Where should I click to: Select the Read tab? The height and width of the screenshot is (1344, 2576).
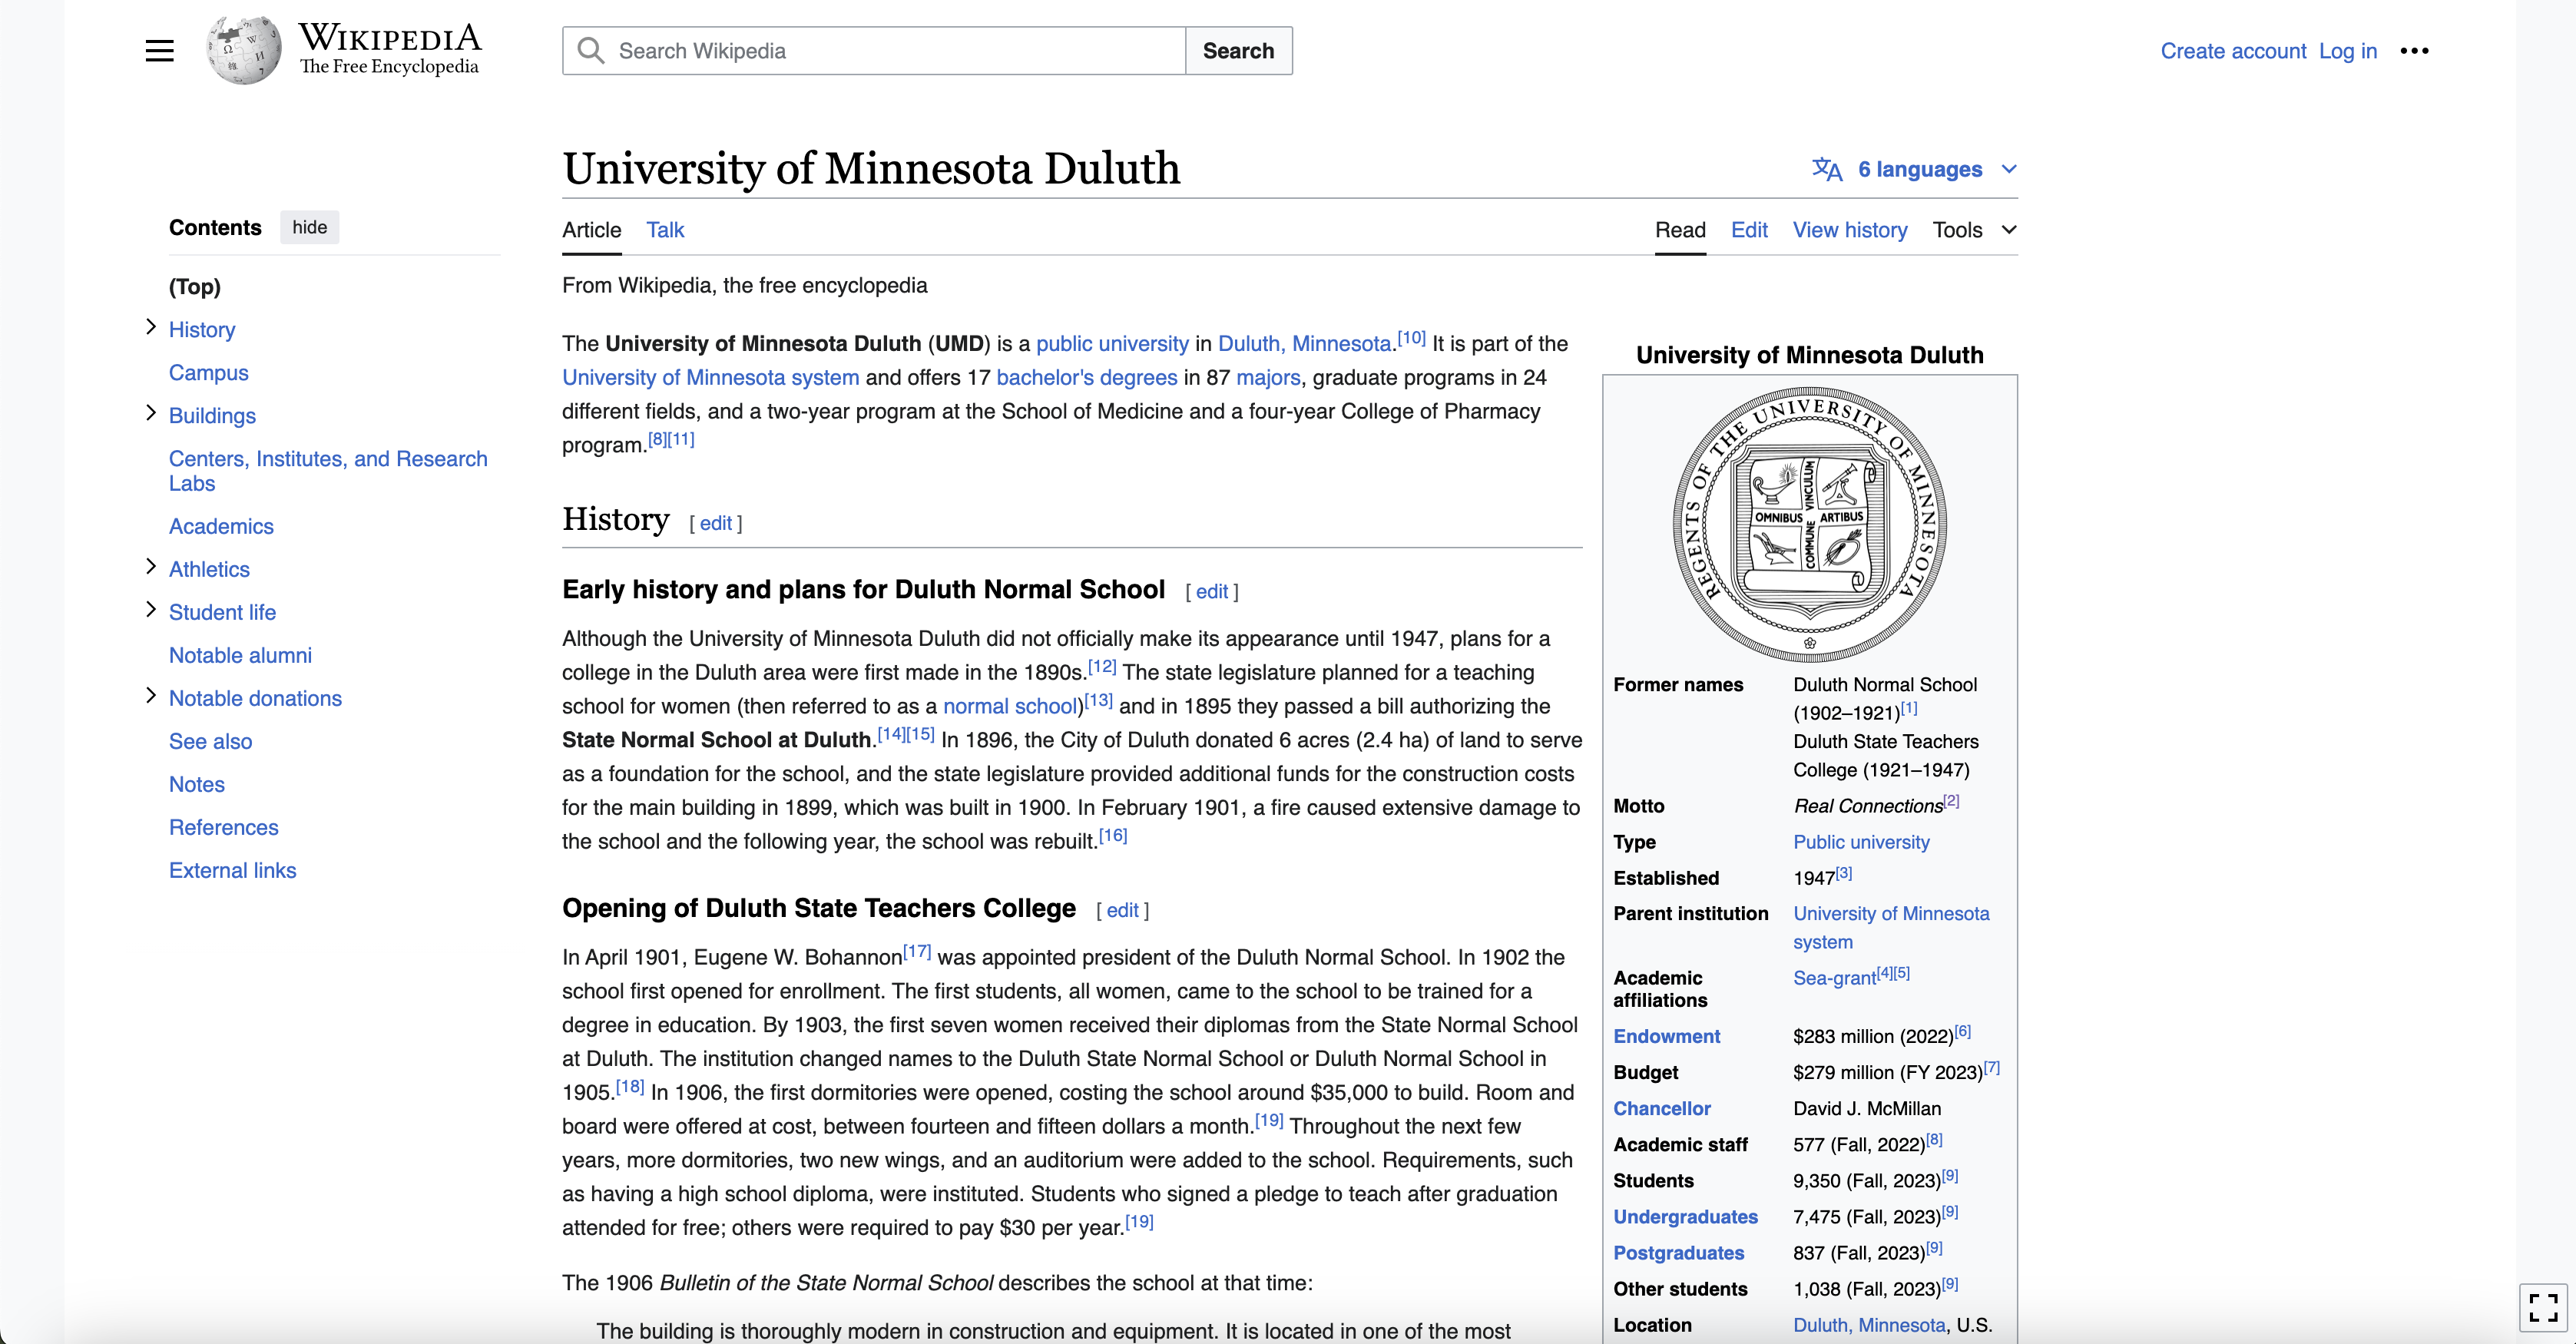point(1680,230)
